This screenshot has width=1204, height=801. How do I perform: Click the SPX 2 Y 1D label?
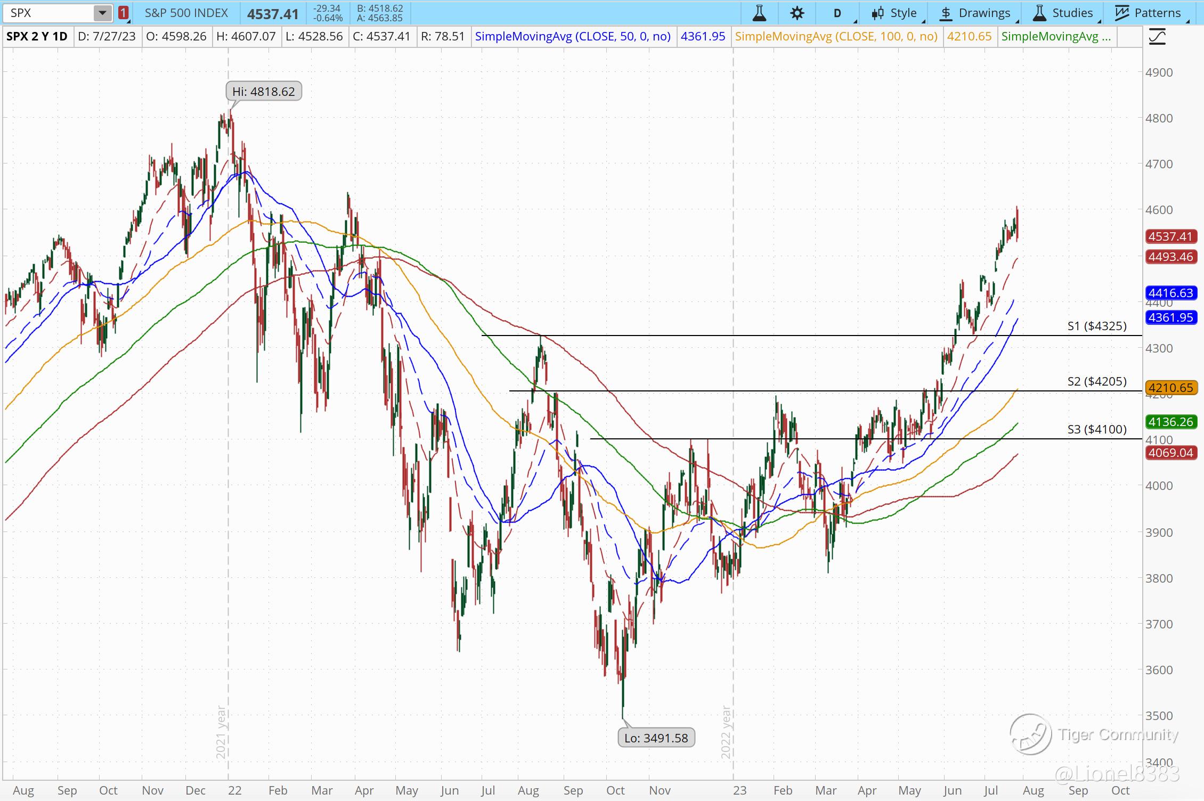(37, 36)
